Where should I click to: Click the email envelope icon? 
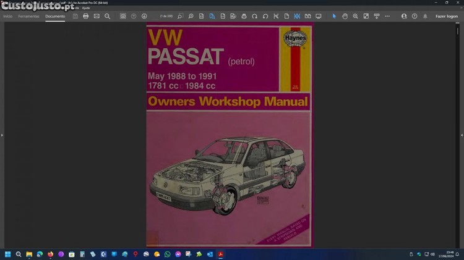[97, 16]
